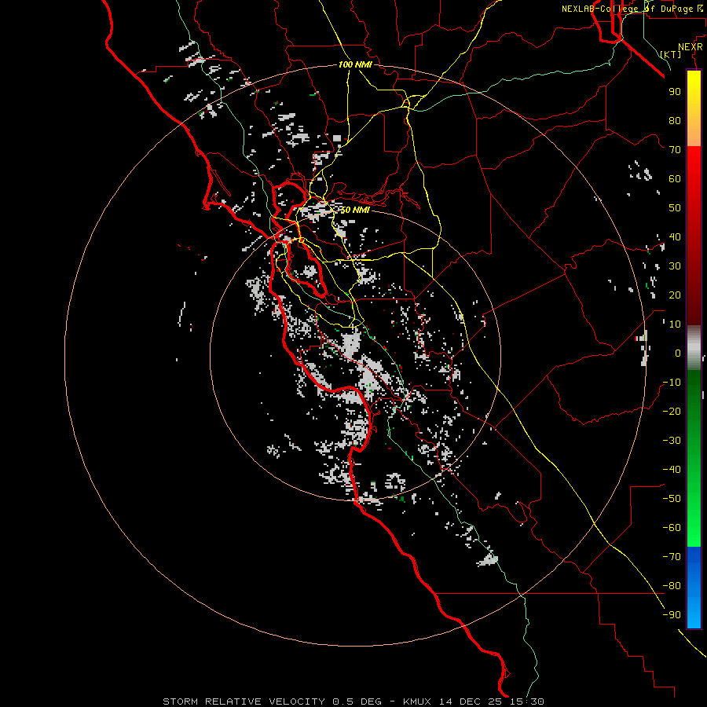The height and width of the screenshot is (707, 707).
Task: Click the "-70" value on velocity scale
Action: (x=672, y=556)
